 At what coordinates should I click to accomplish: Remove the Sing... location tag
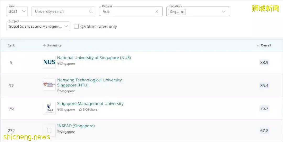[x=182, y=12]
